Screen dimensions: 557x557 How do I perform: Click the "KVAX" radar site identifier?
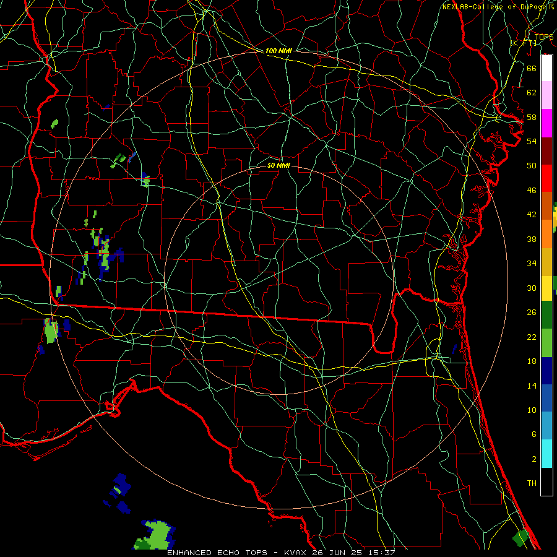[x=296, y=553]
